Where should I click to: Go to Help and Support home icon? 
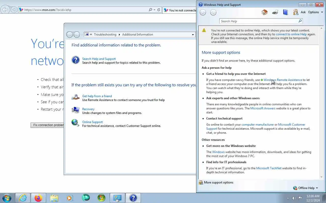pyautogui.click(x=265, y=12)
